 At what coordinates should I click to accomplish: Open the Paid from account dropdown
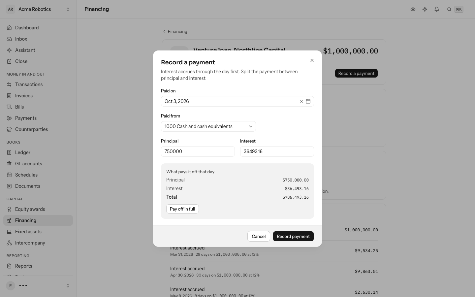[208, 126]
